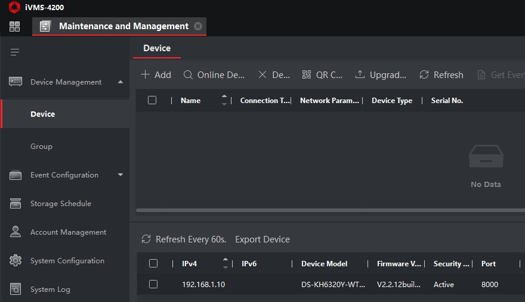Click the QR Code toolbar icon

[x=307, y=74]
